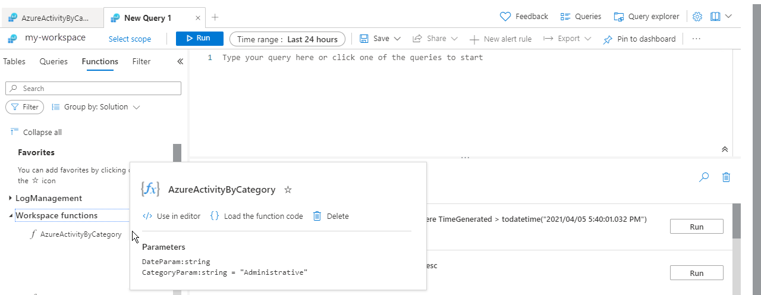This screenshot has height=295, width=761.
Task: Click the fx function icon in popup
Action: (x=150, y=189)
